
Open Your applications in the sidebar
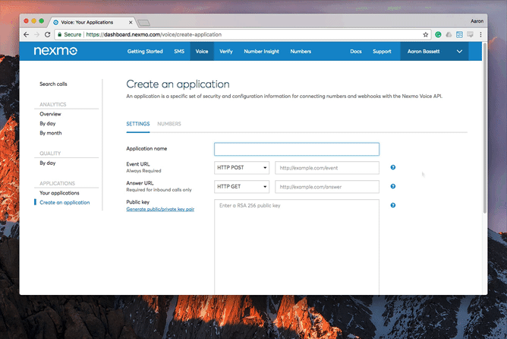(59, 193)
